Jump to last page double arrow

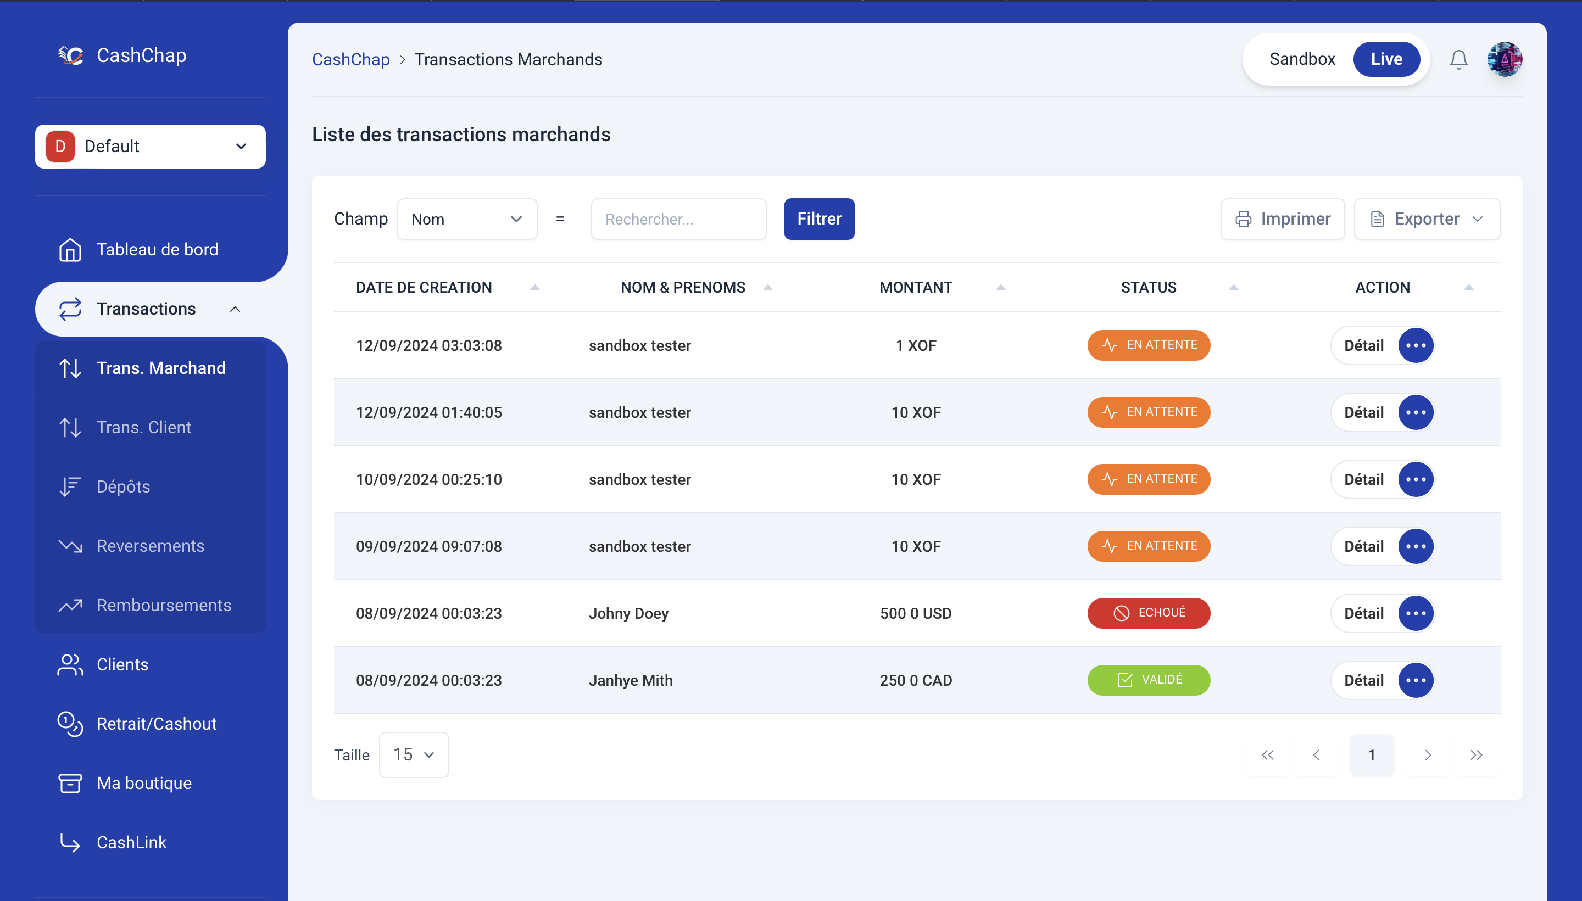click(1475, 755)
